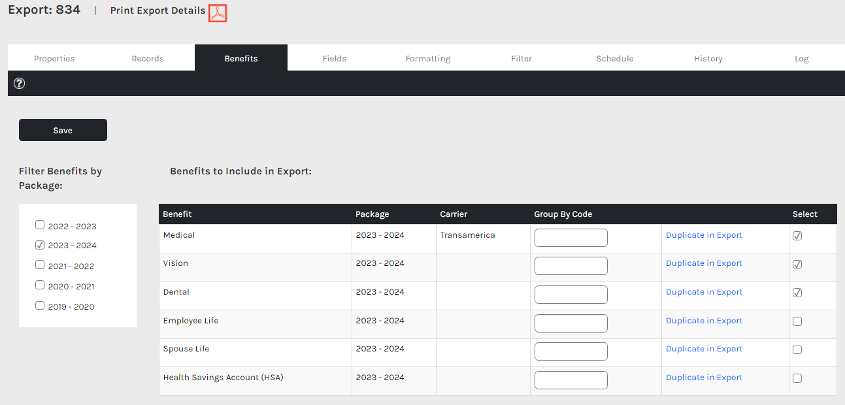Focus Group By Code field for HSA
The image size is (845, 405).
point(571,380)
